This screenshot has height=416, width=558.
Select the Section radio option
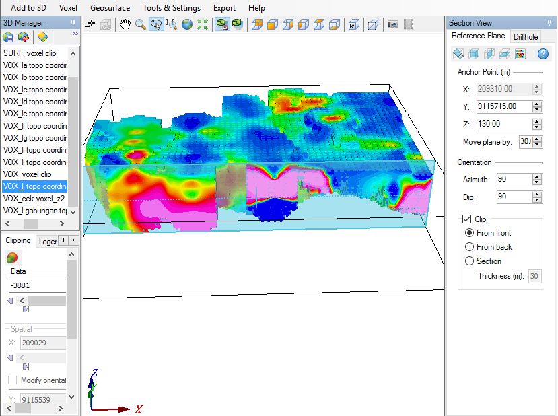click(x=470, y=261)
